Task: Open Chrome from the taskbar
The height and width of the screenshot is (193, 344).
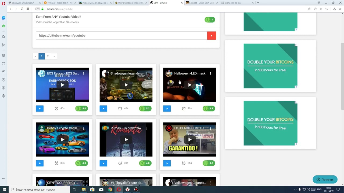Action: 110,190
